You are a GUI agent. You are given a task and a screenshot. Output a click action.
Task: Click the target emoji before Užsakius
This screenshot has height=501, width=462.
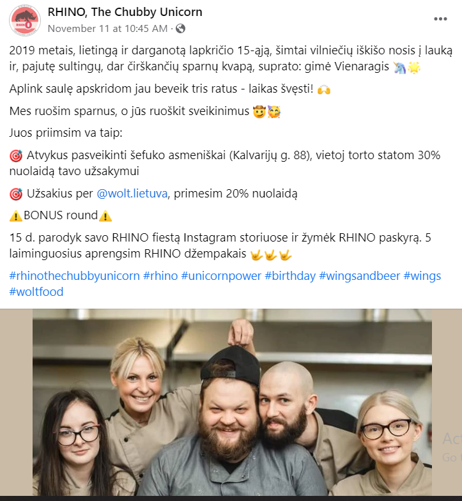pyautogui.click(x=15, y=194)
